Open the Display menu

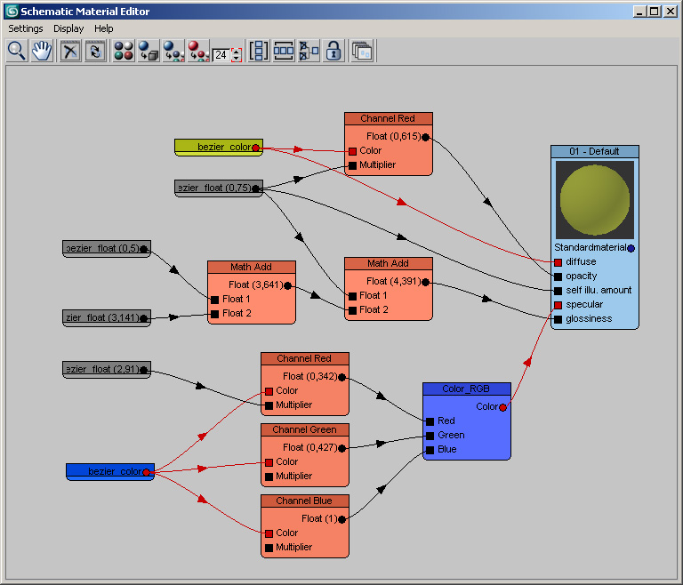click(x=68, y=28)
